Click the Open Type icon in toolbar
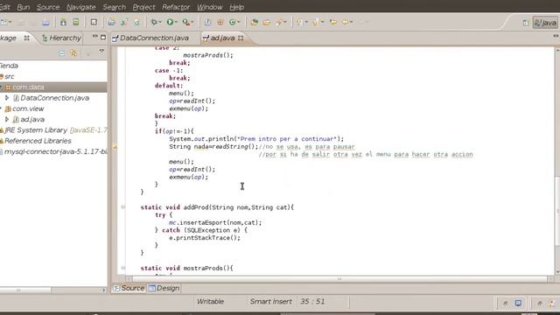Screen dimensions: 560x315 click(255, 22)
